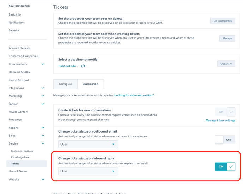
Task: Expand the Partner chevron icon
Action: [43, 104]
